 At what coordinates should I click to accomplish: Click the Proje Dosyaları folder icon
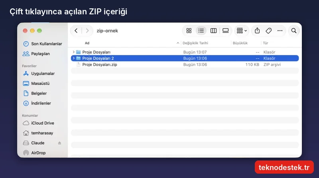coord(78,52)
